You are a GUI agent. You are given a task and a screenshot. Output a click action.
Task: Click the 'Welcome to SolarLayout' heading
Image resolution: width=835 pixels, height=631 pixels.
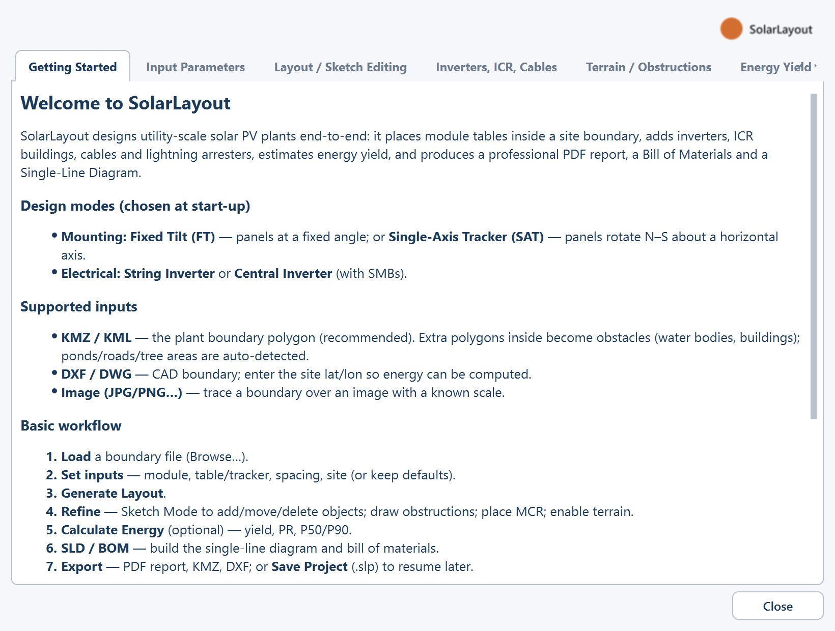click(125, 103)
